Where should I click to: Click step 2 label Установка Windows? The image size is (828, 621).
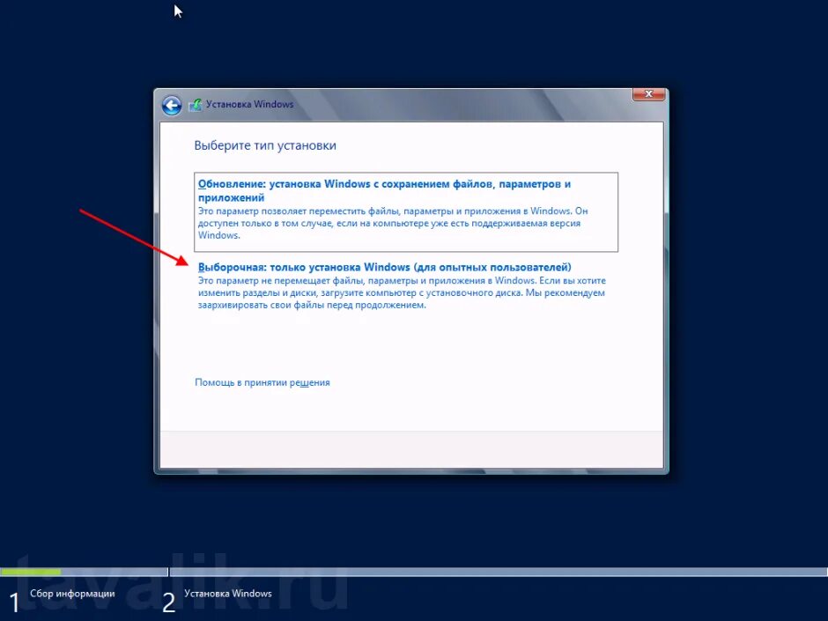tap(228, 594)
